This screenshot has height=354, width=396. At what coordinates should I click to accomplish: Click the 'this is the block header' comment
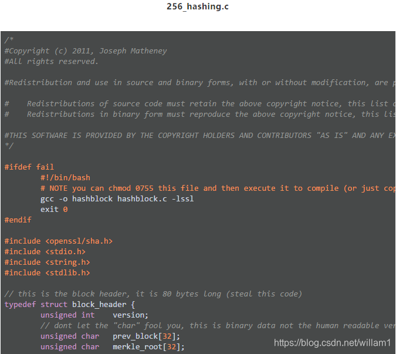(x=153, y=294)
